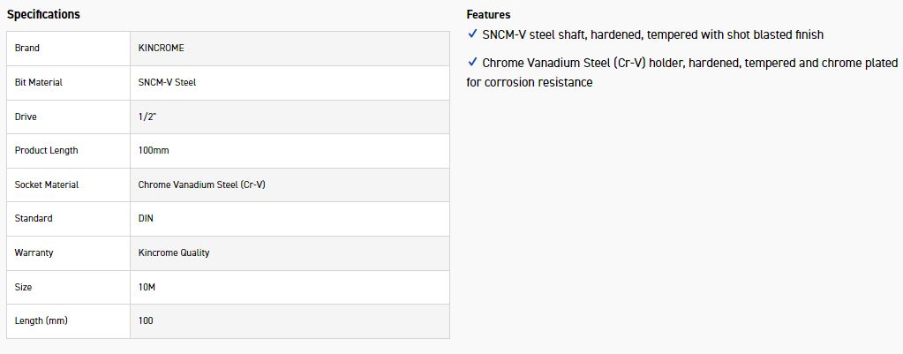Click the 10M size value
Screen dimensions: 903x354
coord(148,287)
